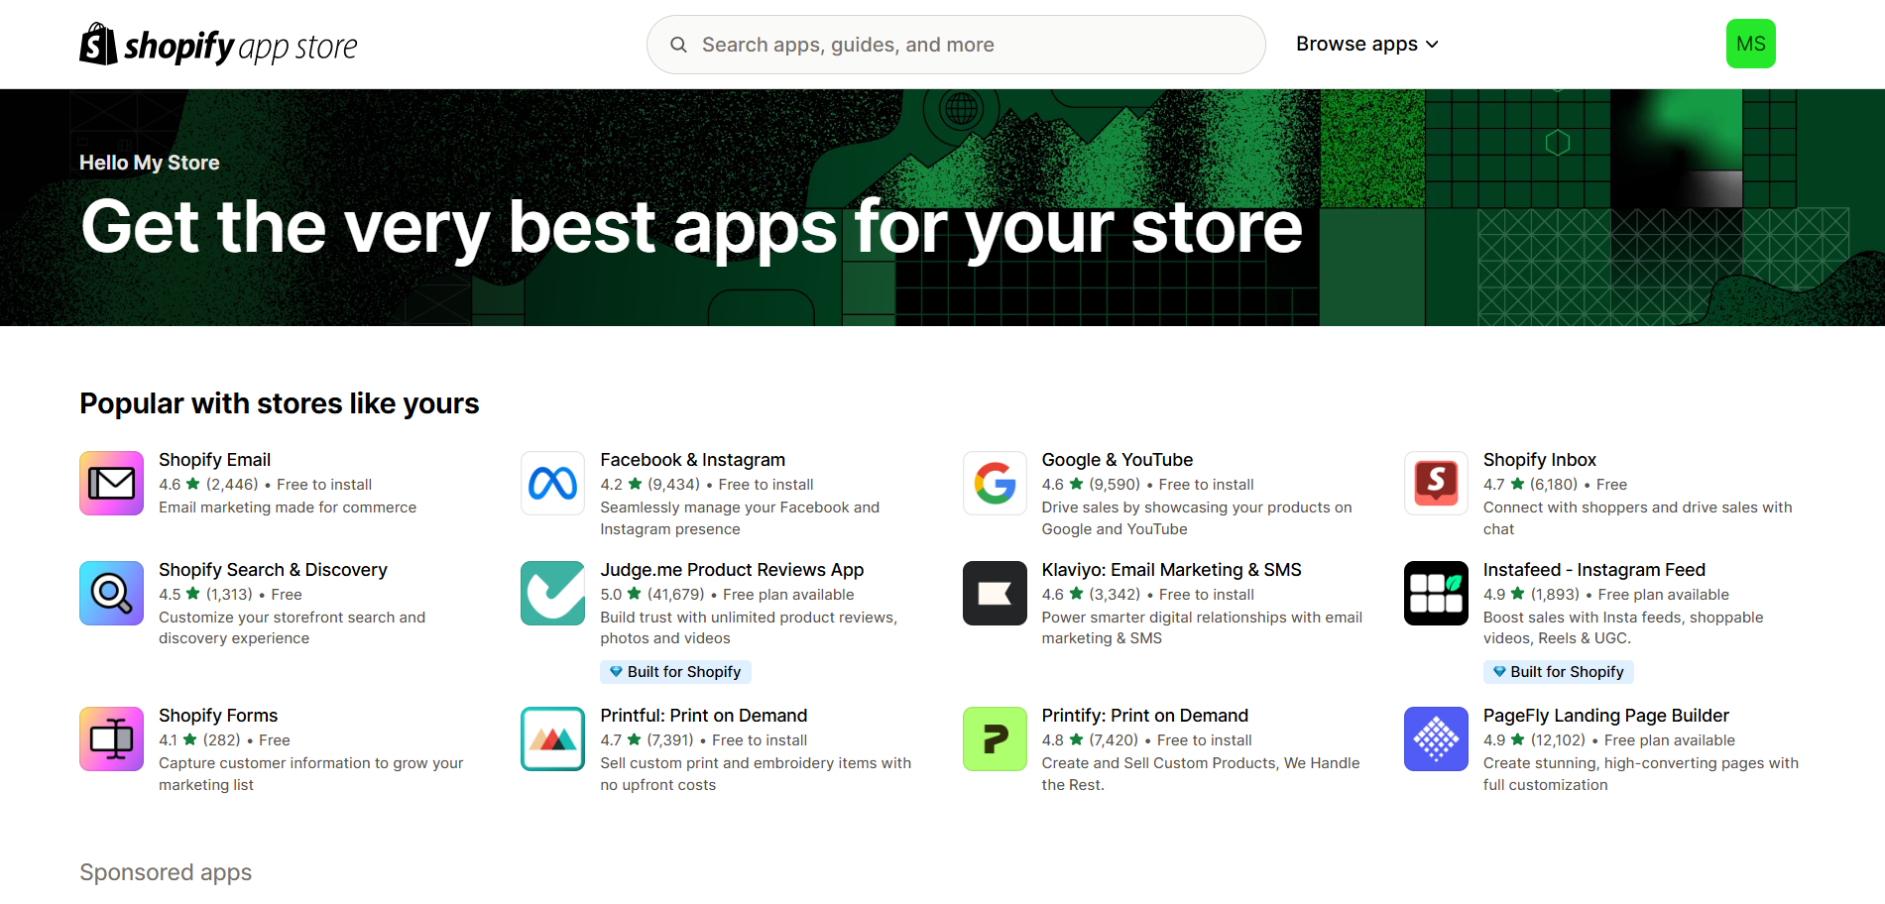
Task: Open the Shopify Email app icon
Action: tap(112, 484)
